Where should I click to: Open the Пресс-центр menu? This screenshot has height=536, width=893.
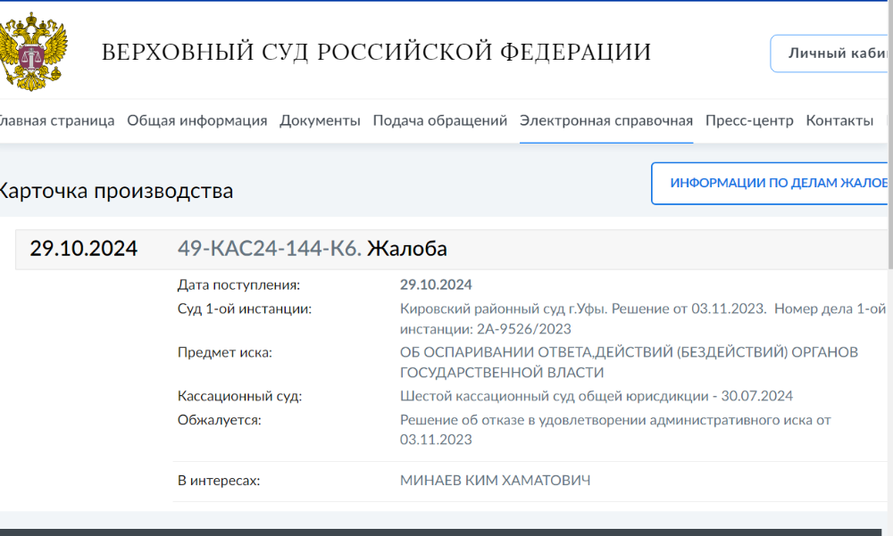[749, 120]
